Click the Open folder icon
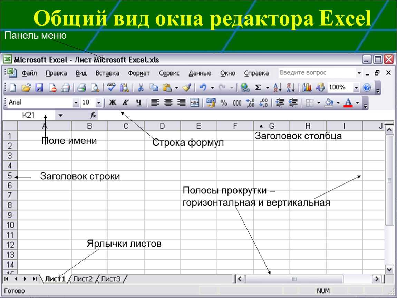Screen dimensions: 397x298 (26, 88)
